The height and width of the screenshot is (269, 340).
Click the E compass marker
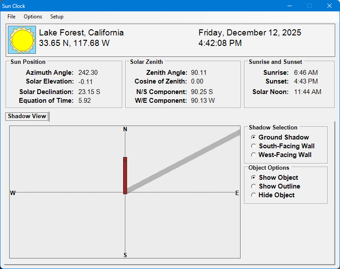point(237,193)
